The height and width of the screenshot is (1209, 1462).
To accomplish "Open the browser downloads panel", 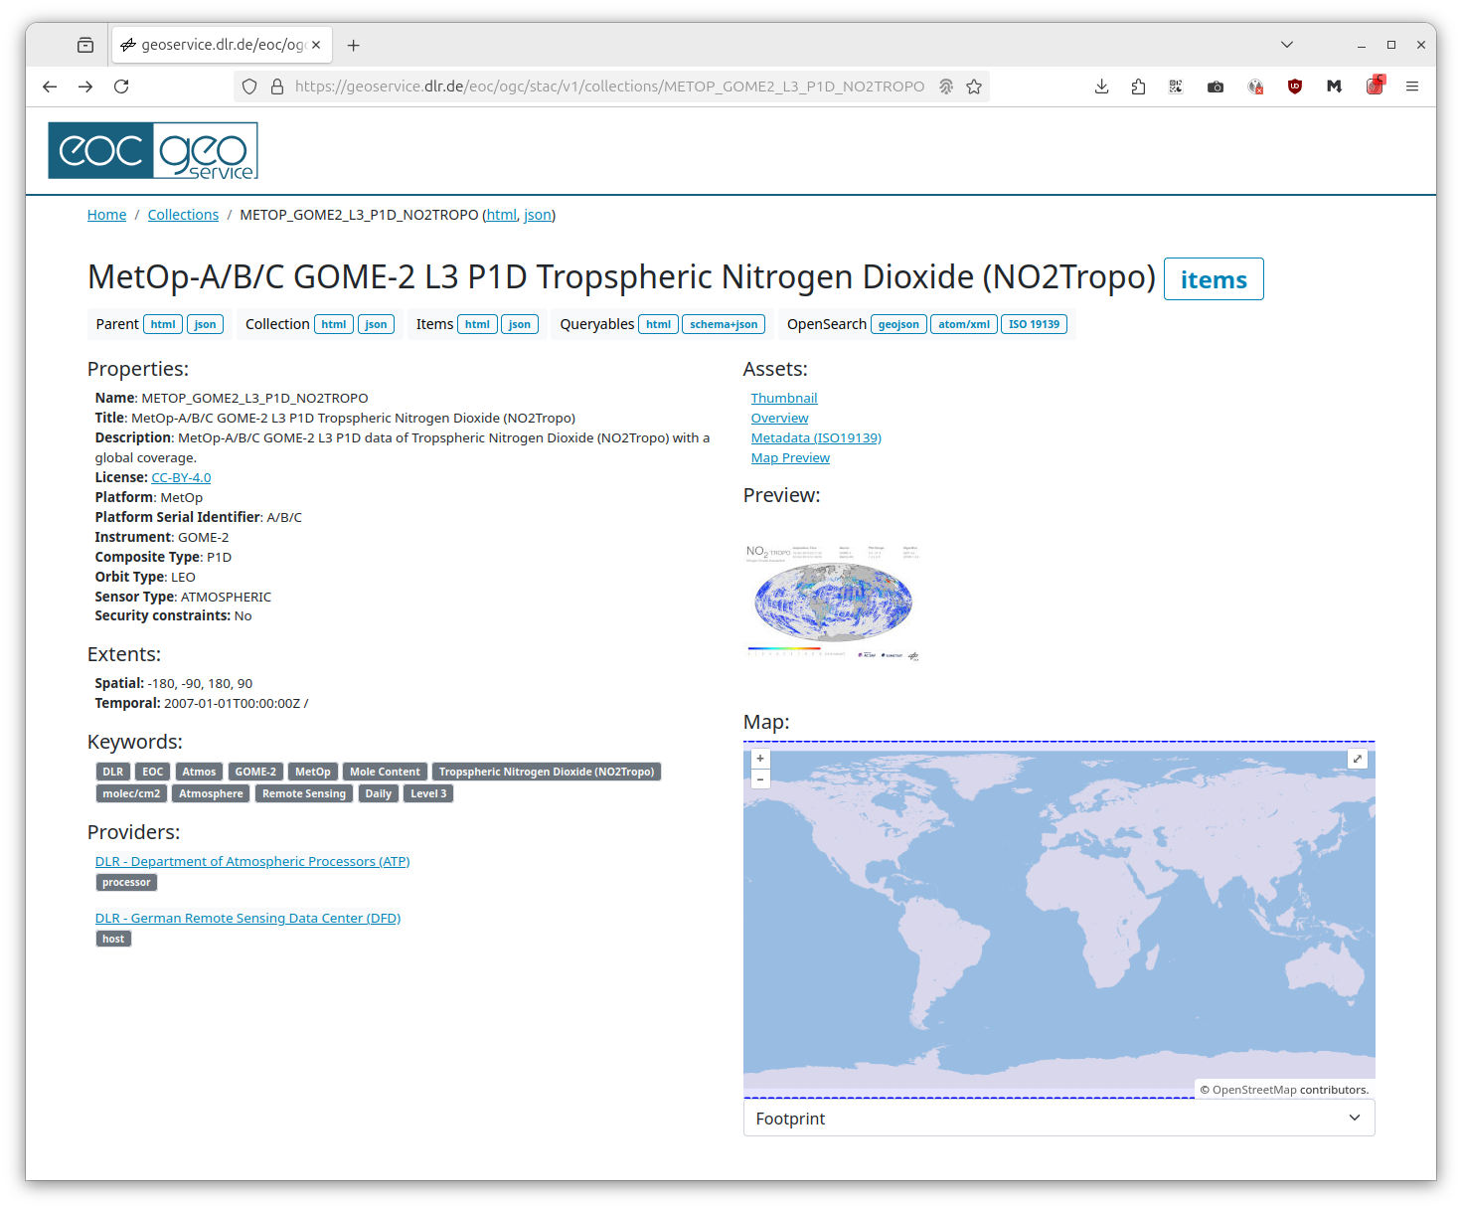I will (1101, 86).
